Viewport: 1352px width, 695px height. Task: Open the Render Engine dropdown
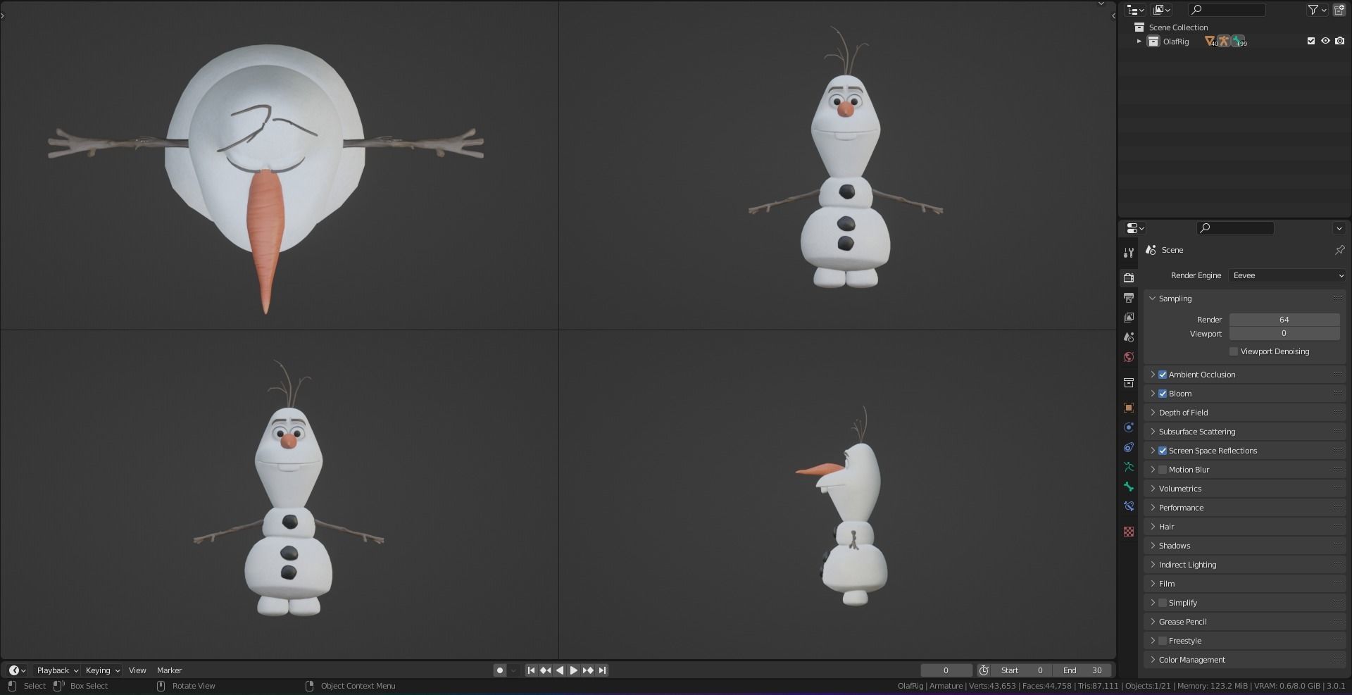point(1287,275)
